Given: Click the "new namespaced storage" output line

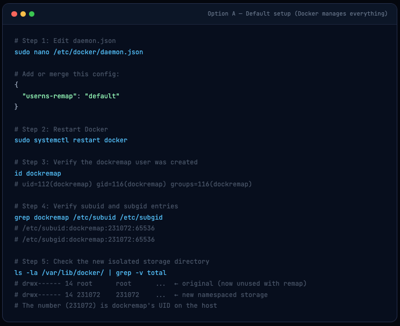Looking at the screenshot, I should coord(141,295).
